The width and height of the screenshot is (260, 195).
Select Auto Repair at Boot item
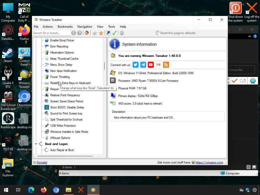pos(62,150)
